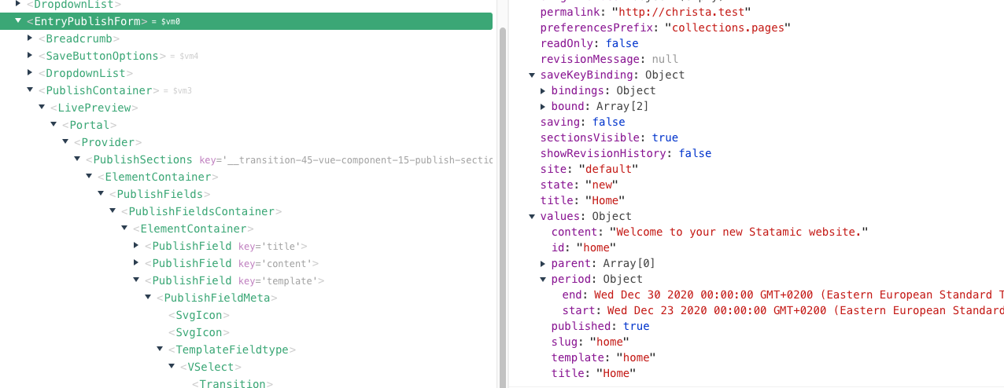
Task: Collapse the PublishFieldsContainer node arrow
Action: coord(113,211)
